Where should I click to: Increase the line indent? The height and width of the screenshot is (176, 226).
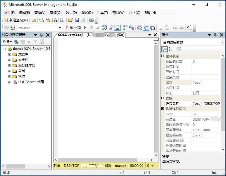pyautogui.click(x=181, y=28)
